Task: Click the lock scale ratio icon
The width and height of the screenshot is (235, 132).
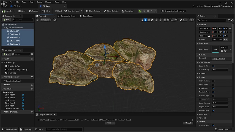Action: [209, 36]
